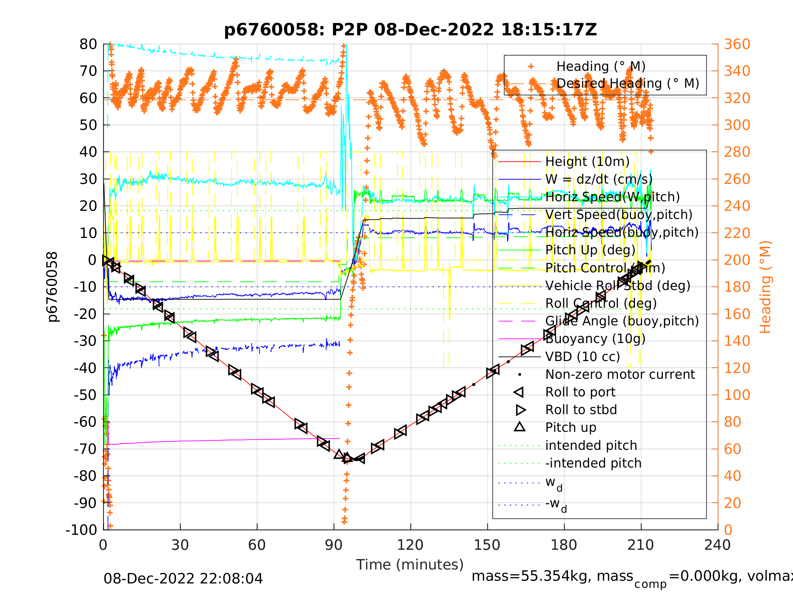Select the Pitch Up (deg) legend label
Screen dimensions: 793x595
coord(590,250)
